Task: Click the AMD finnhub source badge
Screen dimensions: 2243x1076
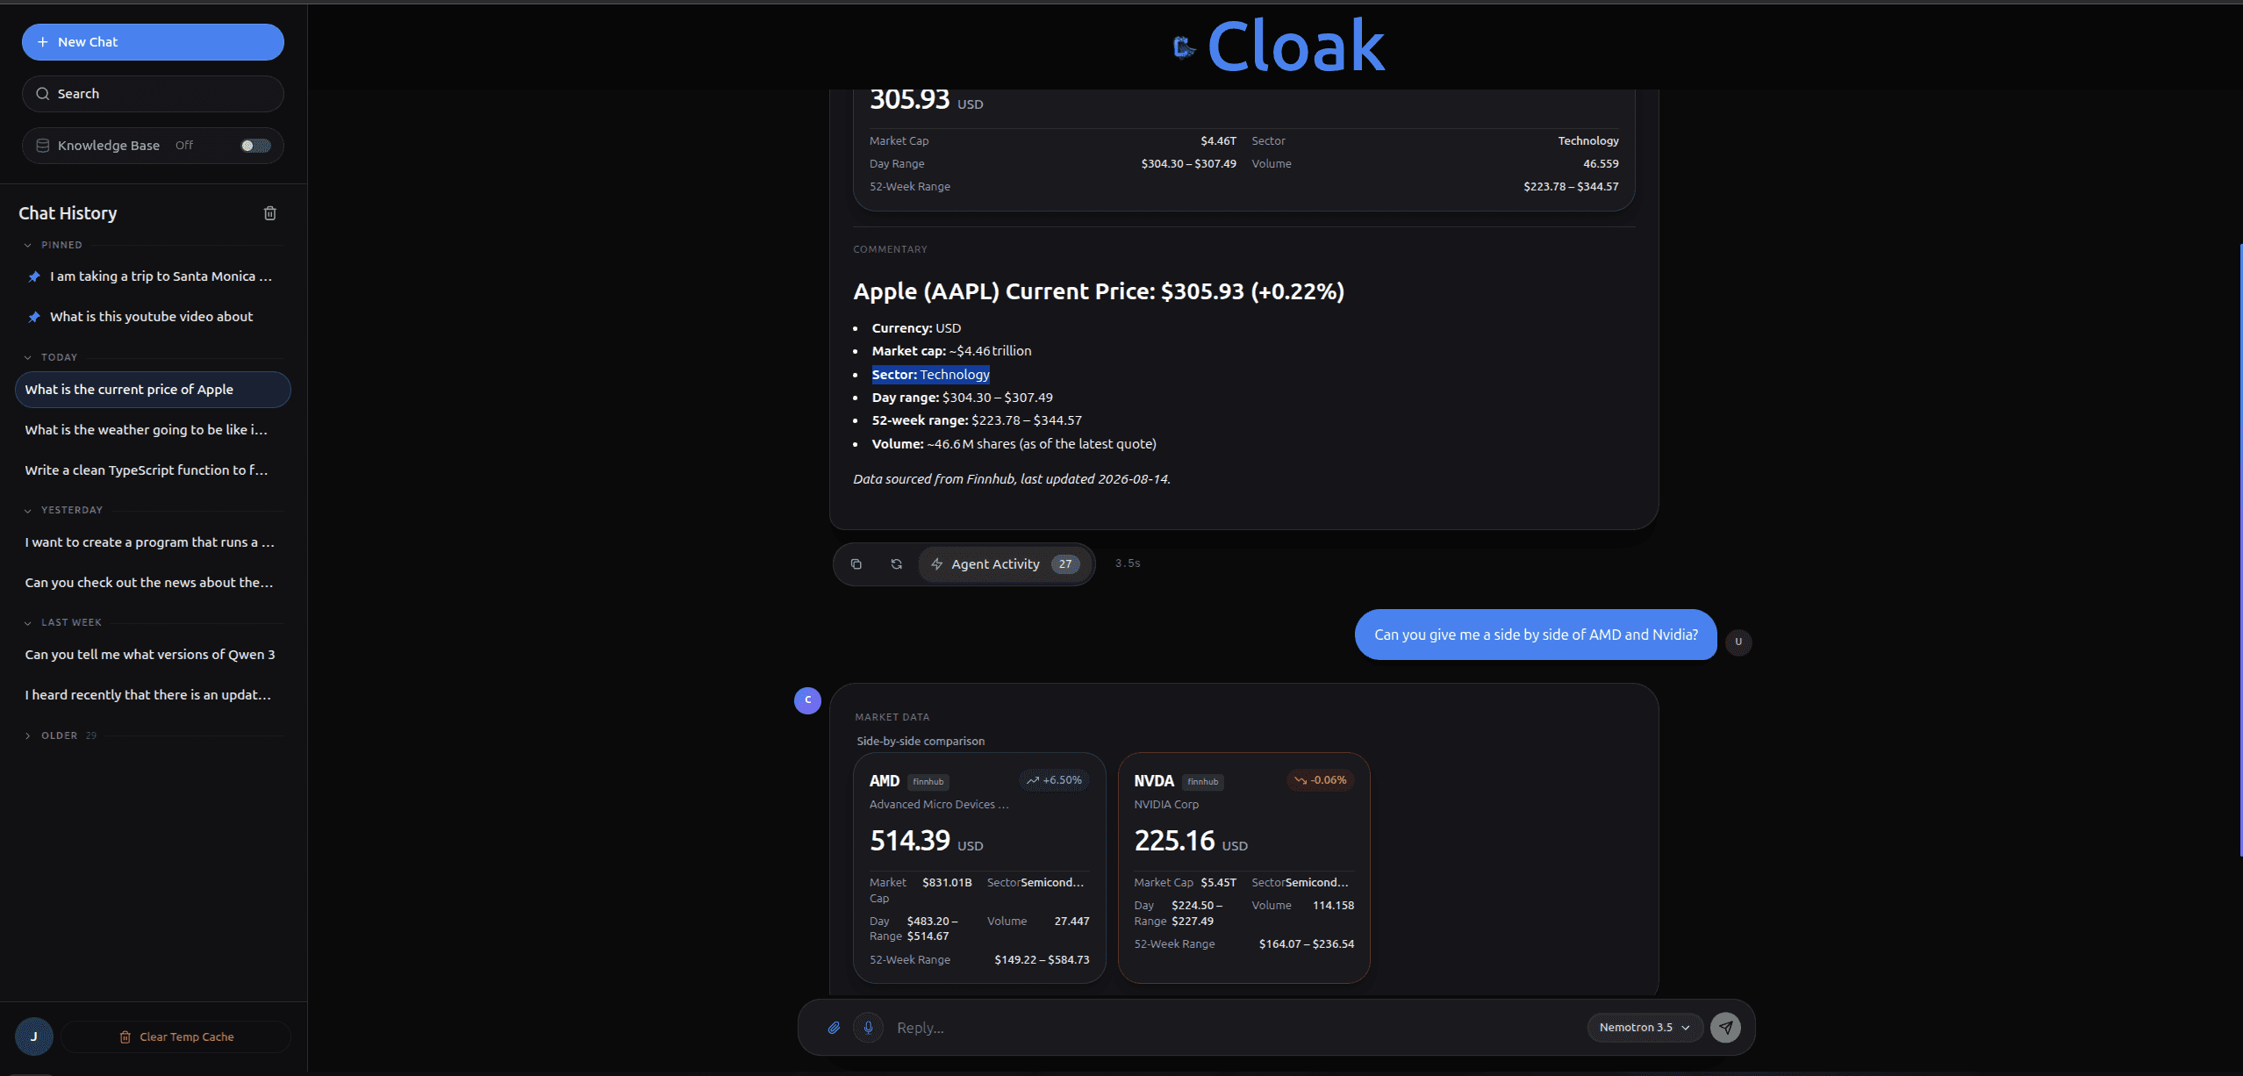Action: point(928,782)
